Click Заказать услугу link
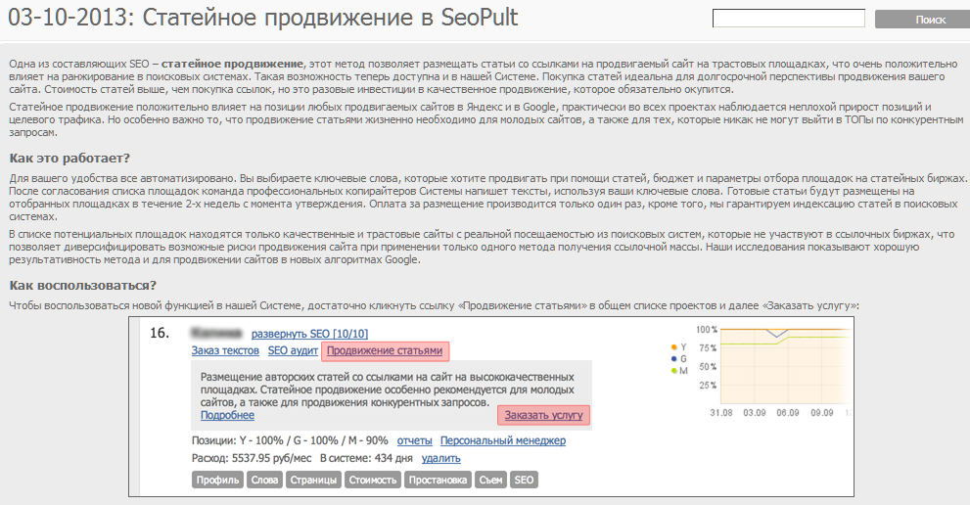This screenshot has height=505, width=970. 544,415
